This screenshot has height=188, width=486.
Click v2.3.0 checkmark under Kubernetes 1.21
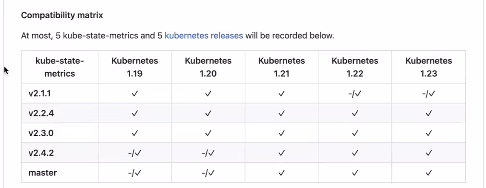coord(281,133)
